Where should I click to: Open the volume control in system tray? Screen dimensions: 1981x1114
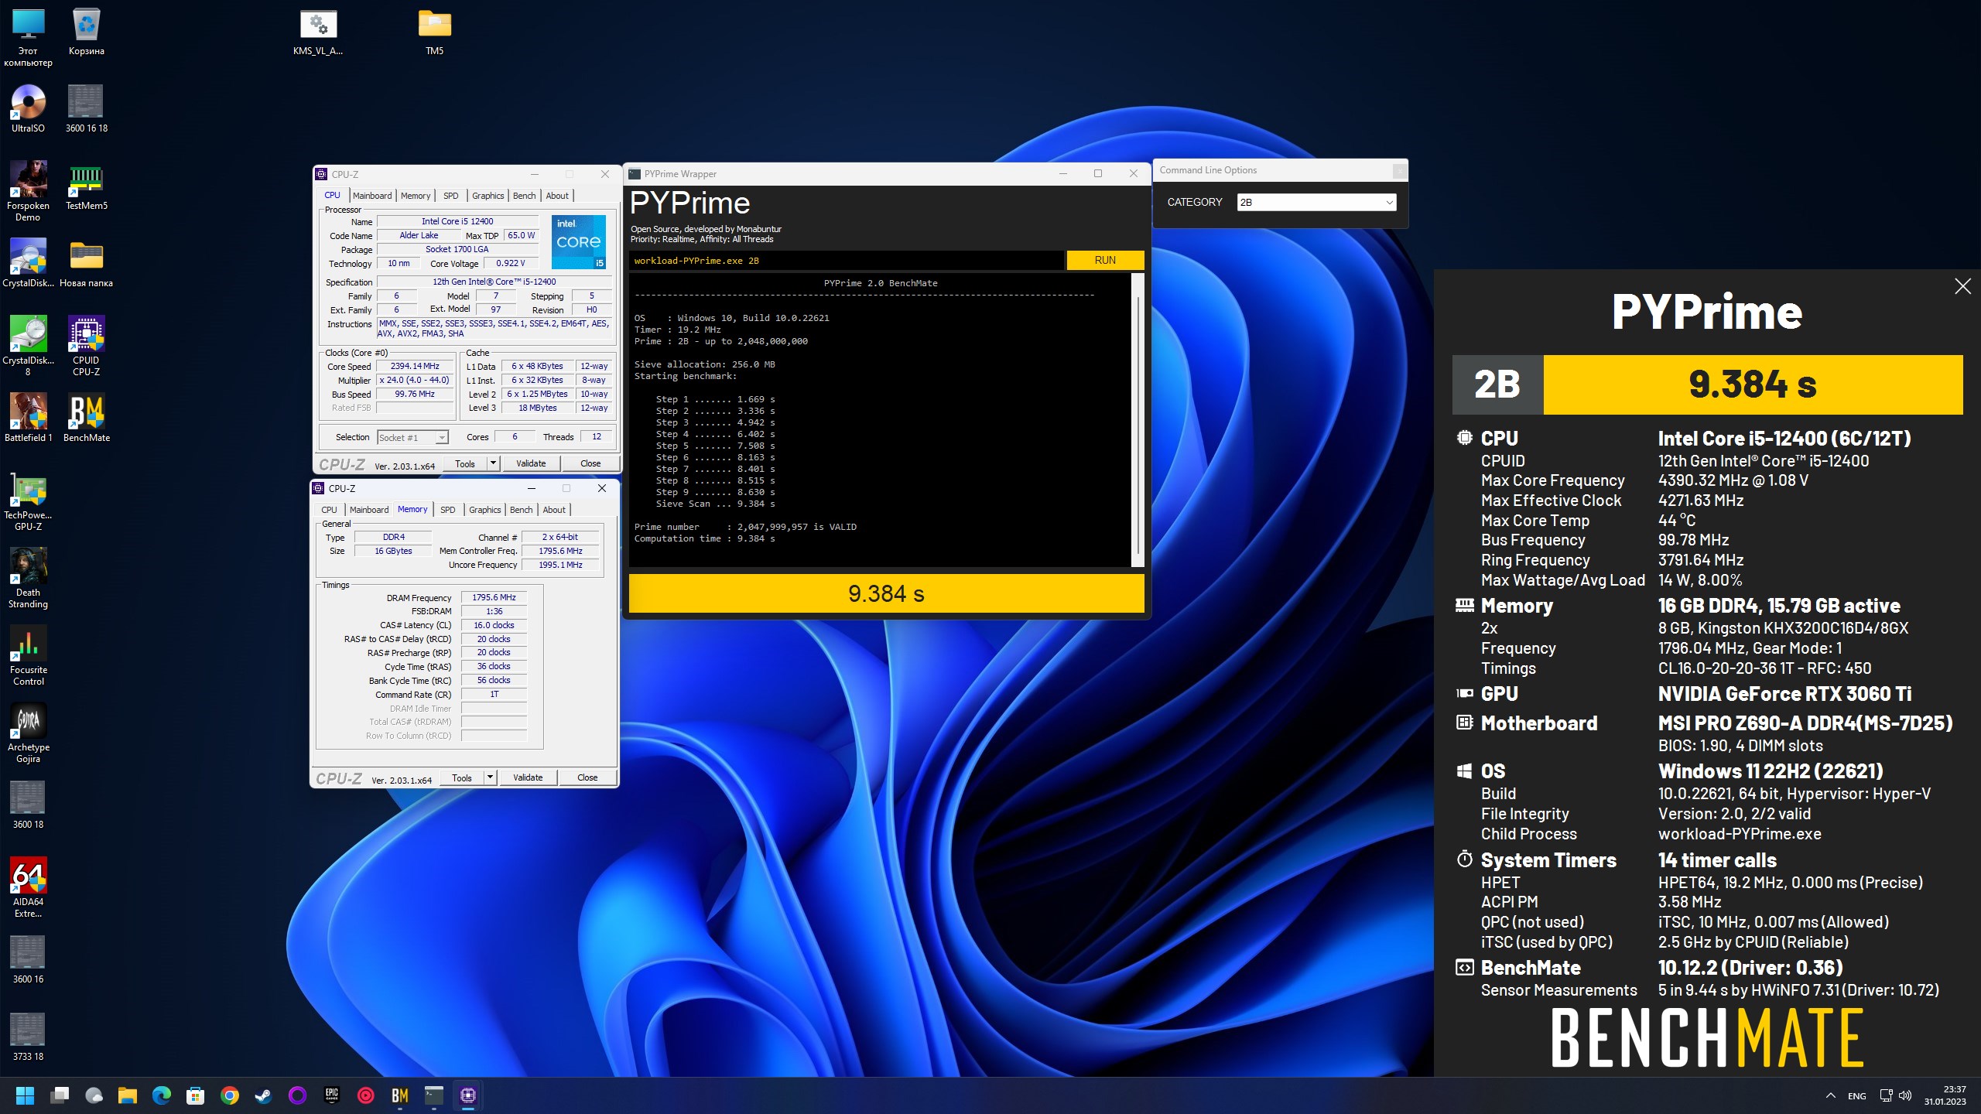coord(1905,1095)
